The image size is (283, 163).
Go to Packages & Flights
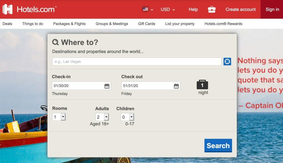(69, 24)
